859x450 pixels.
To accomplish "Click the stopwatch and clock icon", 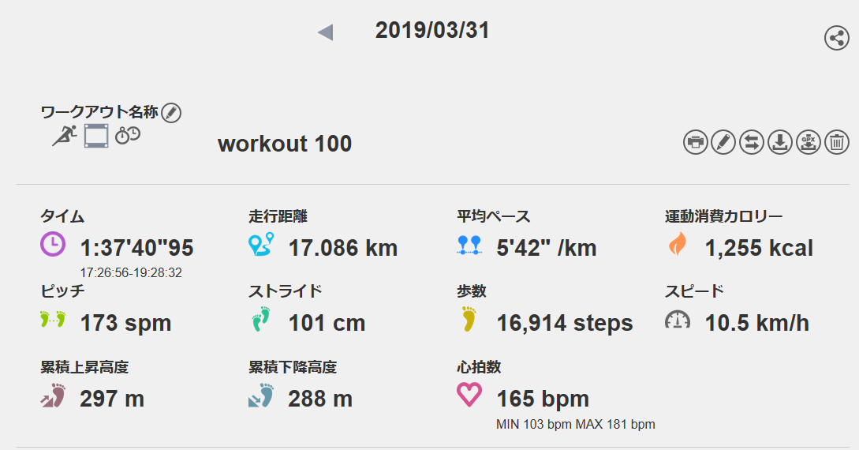I will point(127,135).
